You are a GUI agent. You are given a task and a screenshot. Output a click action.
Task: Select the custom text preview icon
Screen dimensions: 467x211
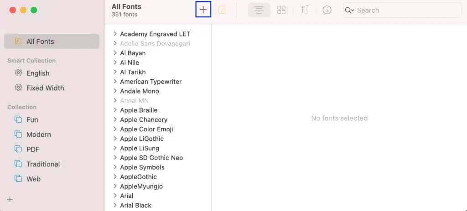pos(304,10)
